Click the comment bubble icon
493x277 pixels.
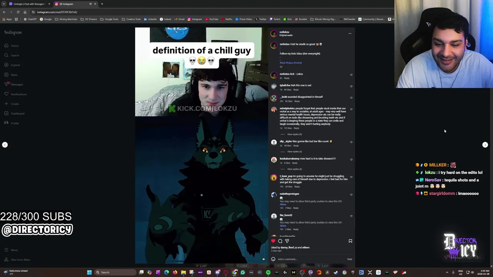coord(280,241)
